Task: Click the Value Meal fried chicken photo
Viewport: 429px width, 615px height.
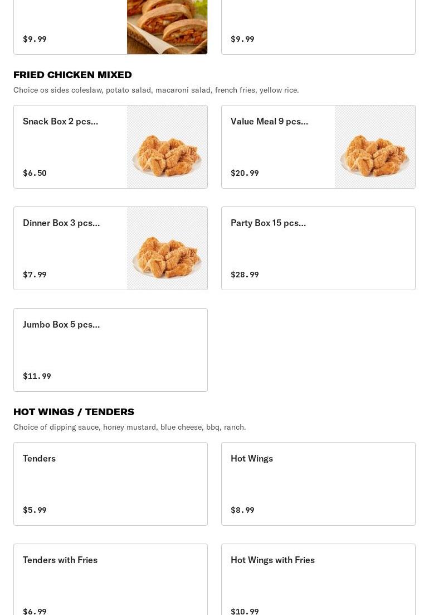Action: (x=375, y=147)
